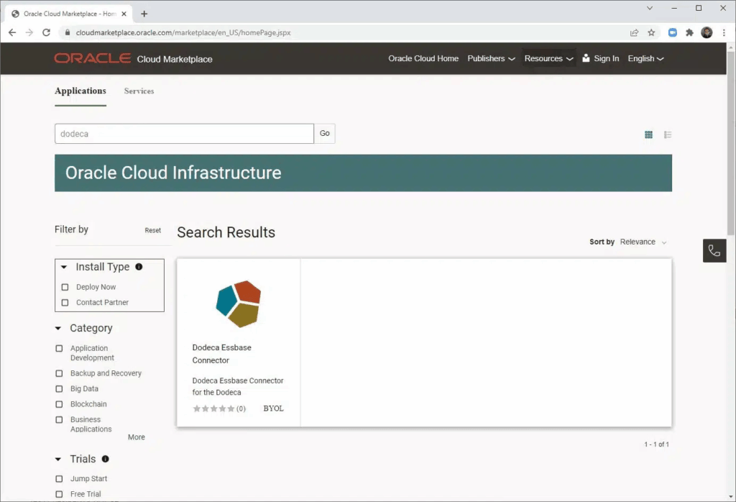Switch to the Services tab
This screenshot has width=736, height=502.
point(139,91)
